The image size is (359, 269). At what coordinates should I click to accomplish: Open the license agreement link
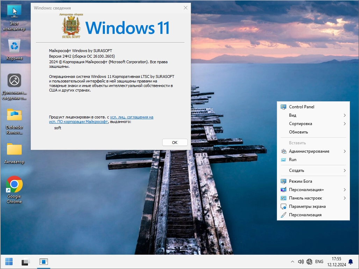(x=131, y=117)
